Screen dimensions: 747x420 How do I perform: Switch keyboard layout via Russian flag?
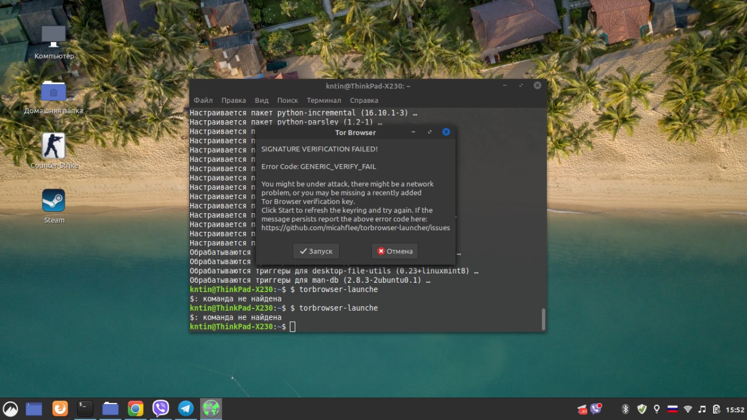pos(672,409)
